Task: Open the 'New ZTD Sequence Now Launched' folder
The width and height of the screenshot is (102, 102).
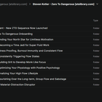Action: pos(24,28)
